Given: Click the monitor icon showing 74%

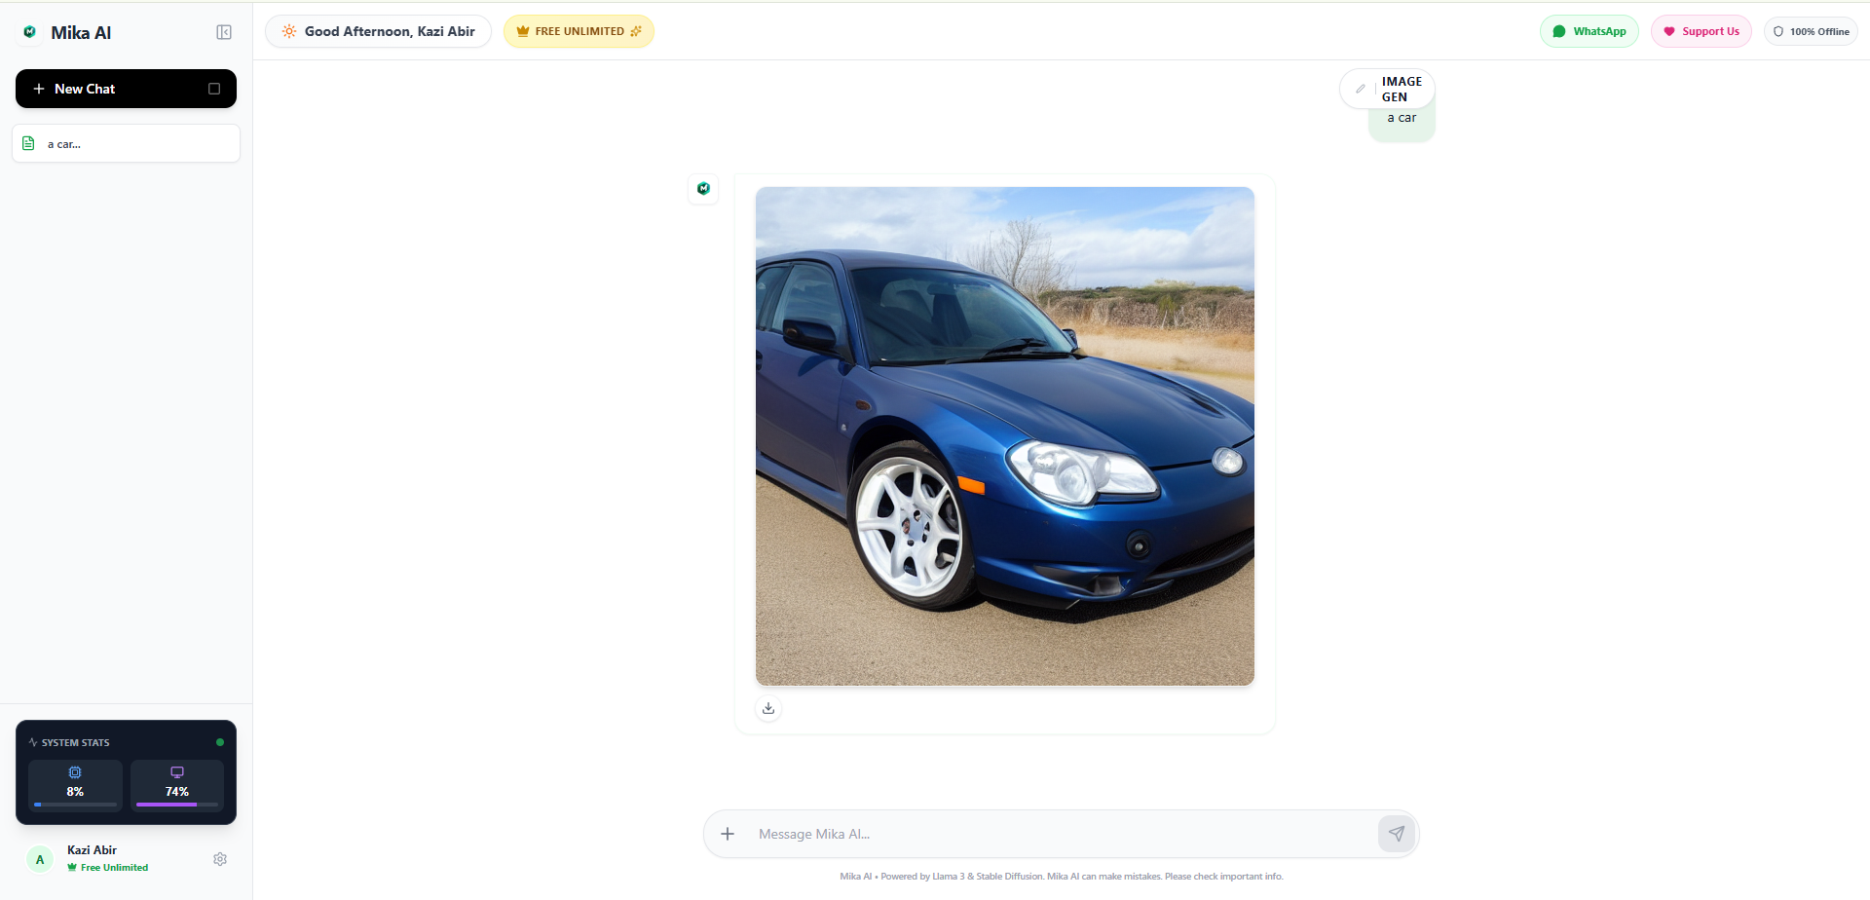Looking at the screenshot, I should tap(177, 772).
